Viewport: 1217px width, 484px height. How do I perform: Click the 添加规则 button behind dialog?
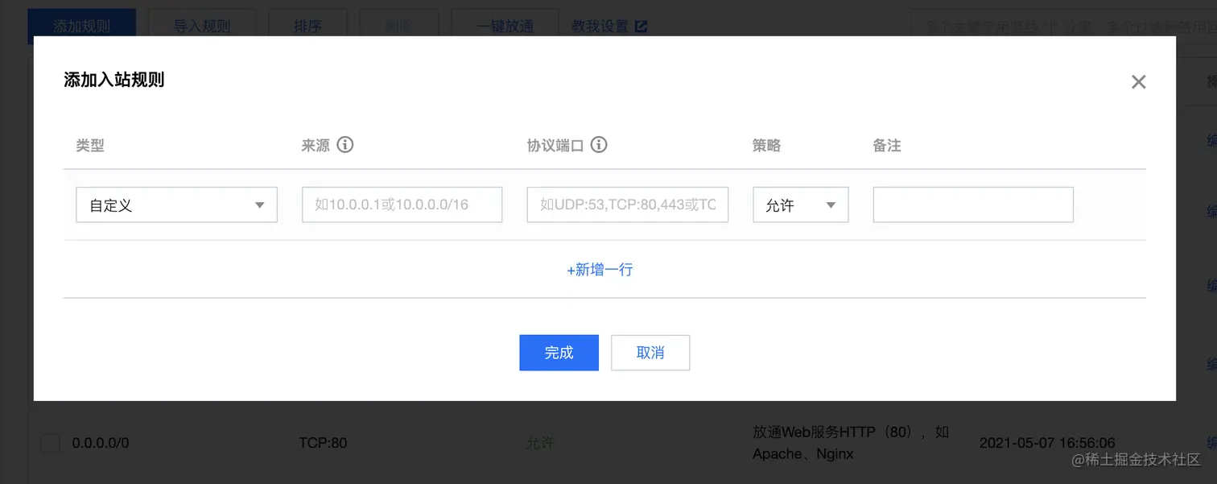coord(82,26)
